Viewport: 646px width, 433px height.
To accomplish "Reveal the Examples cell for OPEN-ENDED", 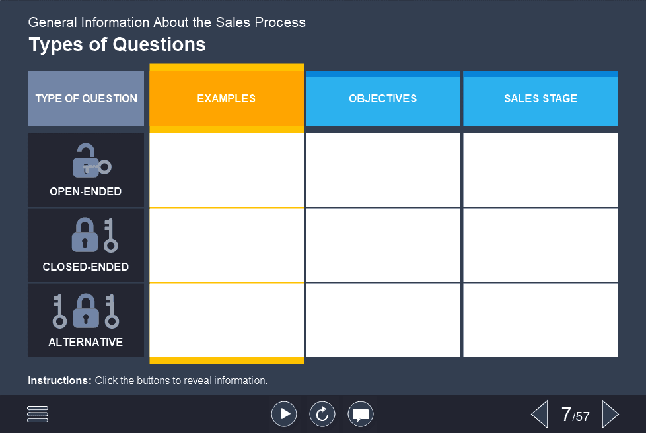I will [226, 169].
